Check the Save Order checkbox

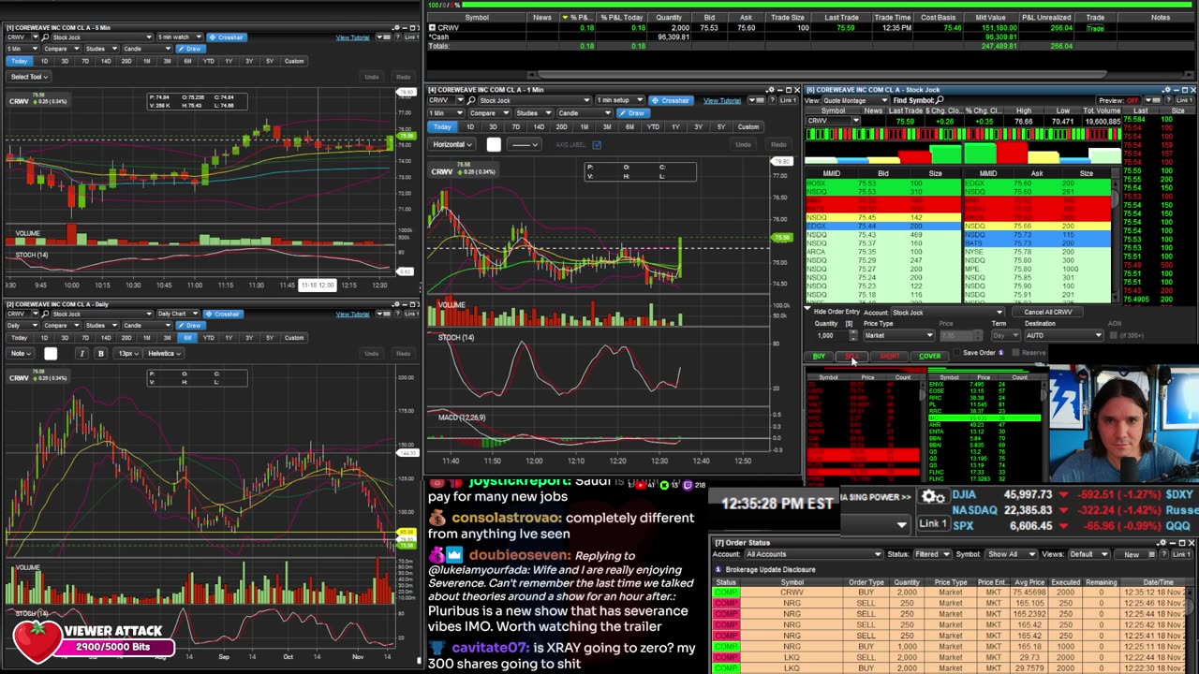(x=955, y=353)
